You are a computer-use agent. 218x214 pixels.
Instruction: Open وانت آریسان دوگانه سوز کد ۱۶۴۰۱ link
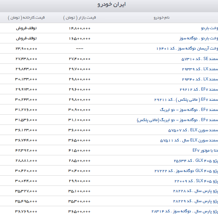(x=187, y=48)
